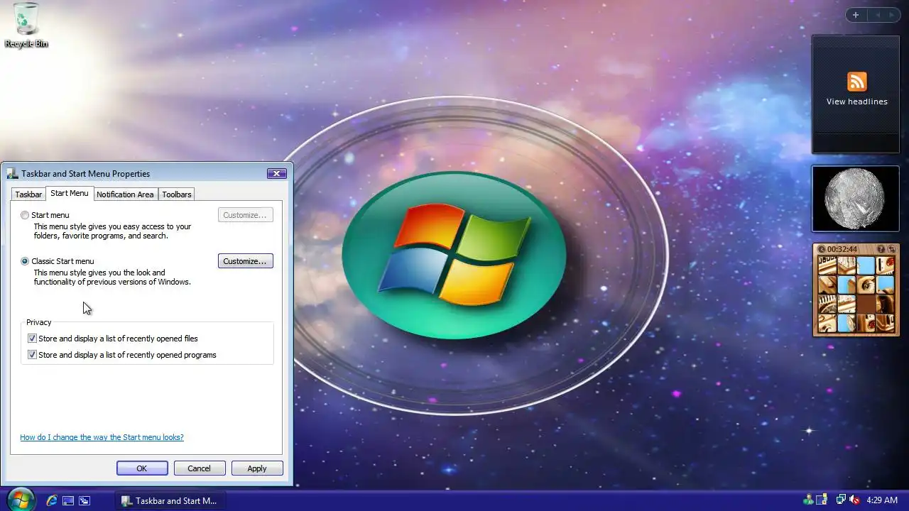Click the Taskbar and Start Menu taskbar button
This screenshot has height=511, width=909.
170,500
